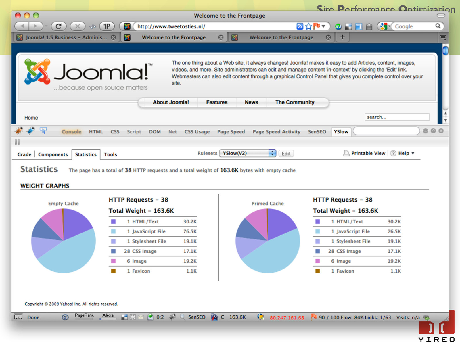Open the Page Speed panel
Image resolution: width=460 pixels, height=345 pixels.
231,132
